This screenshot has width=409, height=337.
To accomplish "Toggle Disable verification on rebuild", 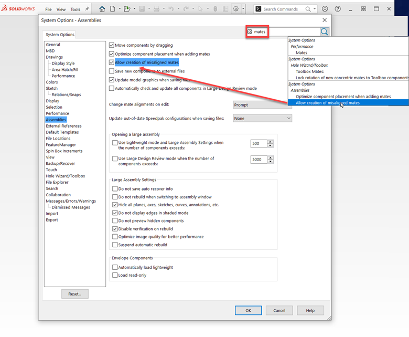I will (x=115, y=229).
